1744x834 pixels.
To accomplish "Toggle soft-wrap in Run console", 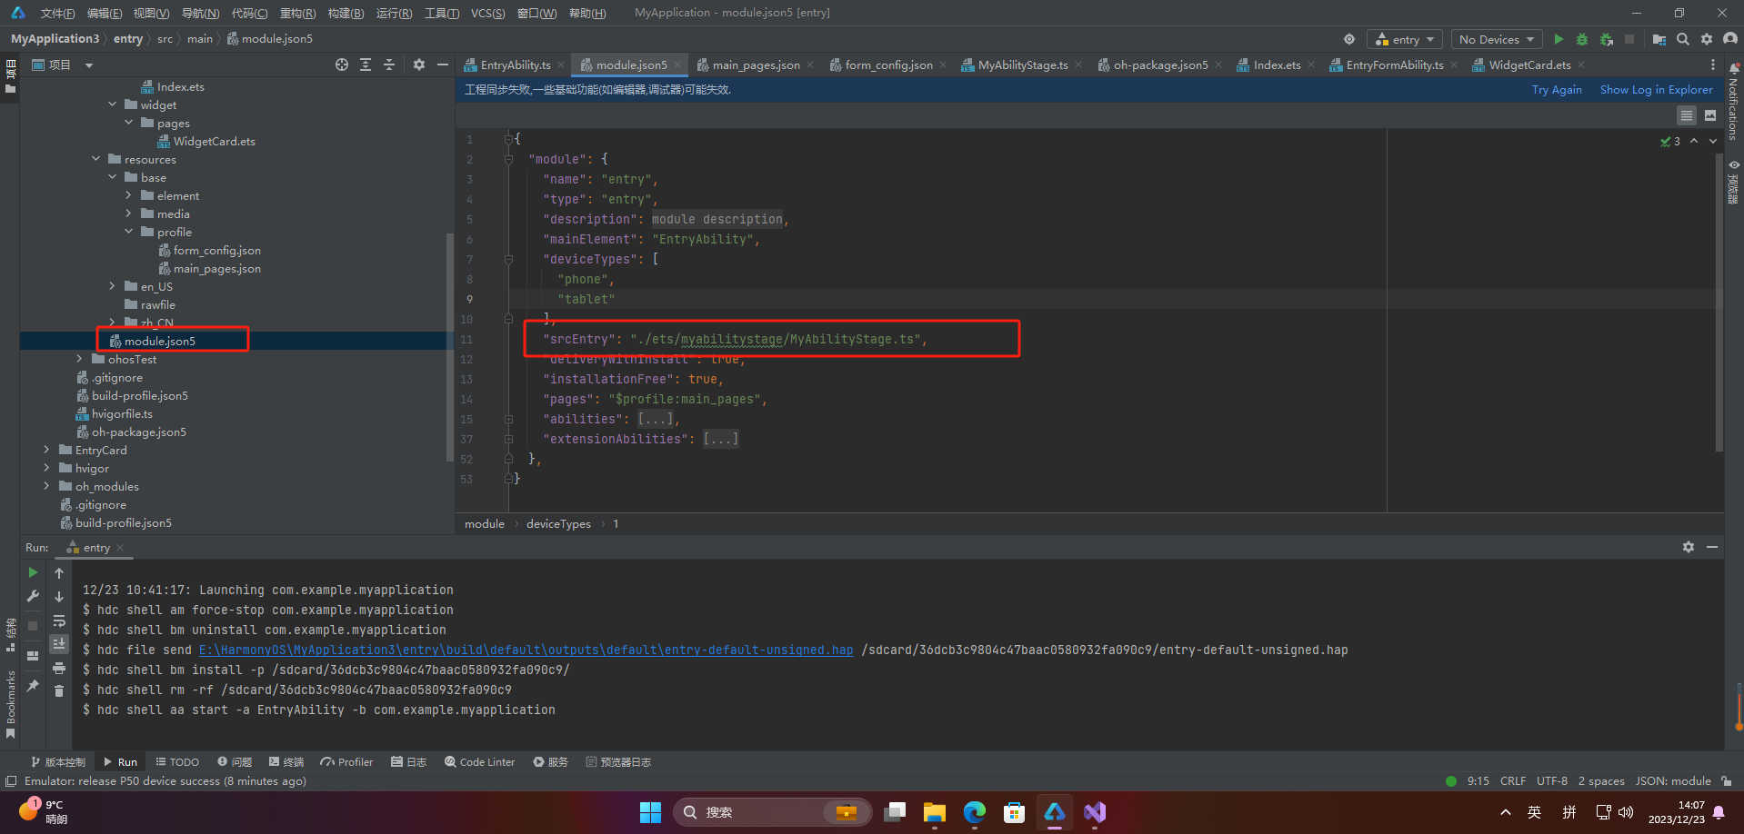I will tap(59, 621).
